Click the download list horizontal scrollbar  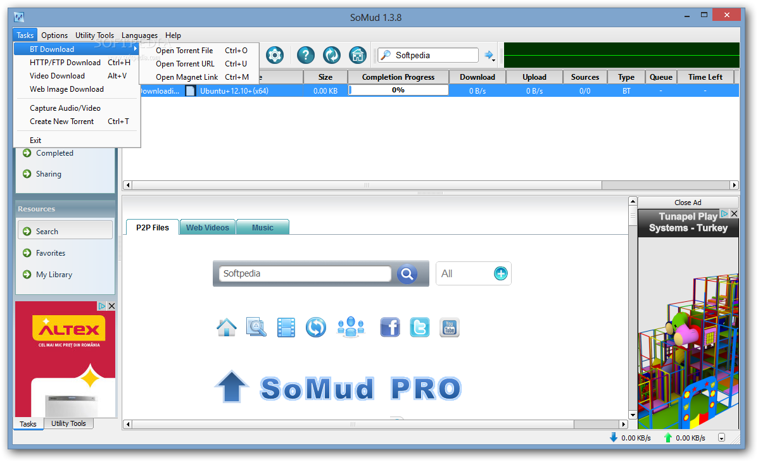pos(431,185)
